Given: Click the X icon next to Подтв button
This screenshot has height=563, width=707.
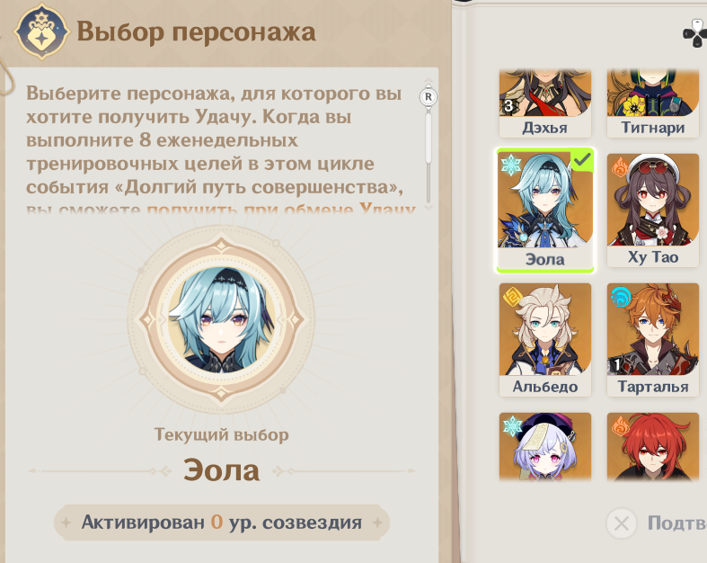Looking at the screenshot, I should (x=622, y=523).
